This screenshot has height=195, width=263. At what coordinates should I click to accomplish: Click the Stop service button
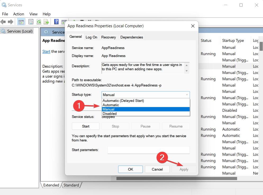(115, 126)
